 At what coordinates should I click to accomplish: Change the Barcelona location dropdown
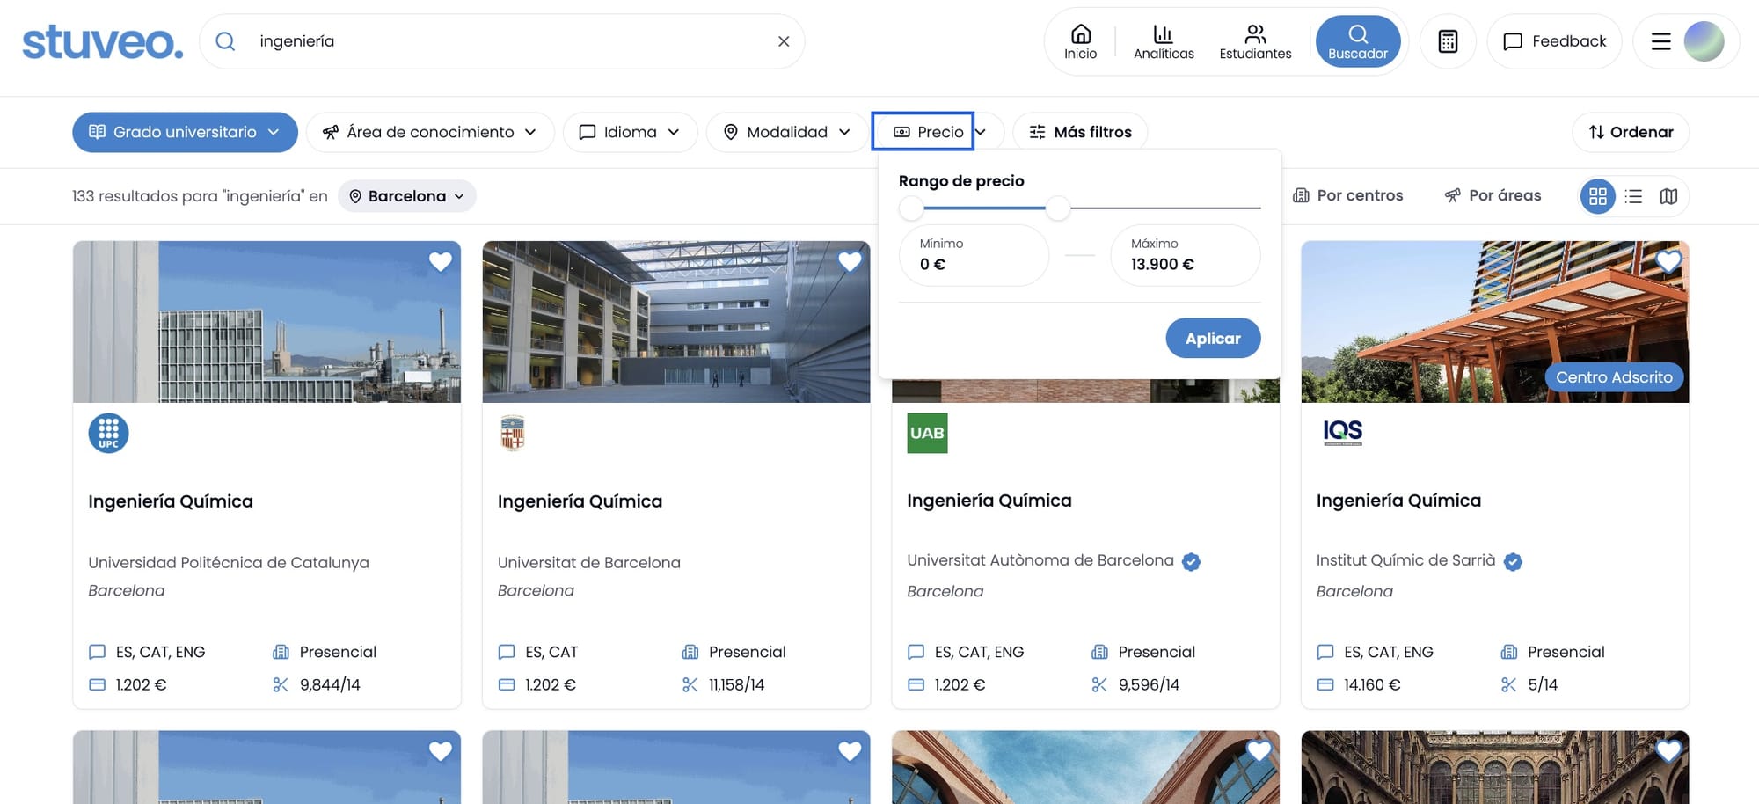(x=407, y=196)
